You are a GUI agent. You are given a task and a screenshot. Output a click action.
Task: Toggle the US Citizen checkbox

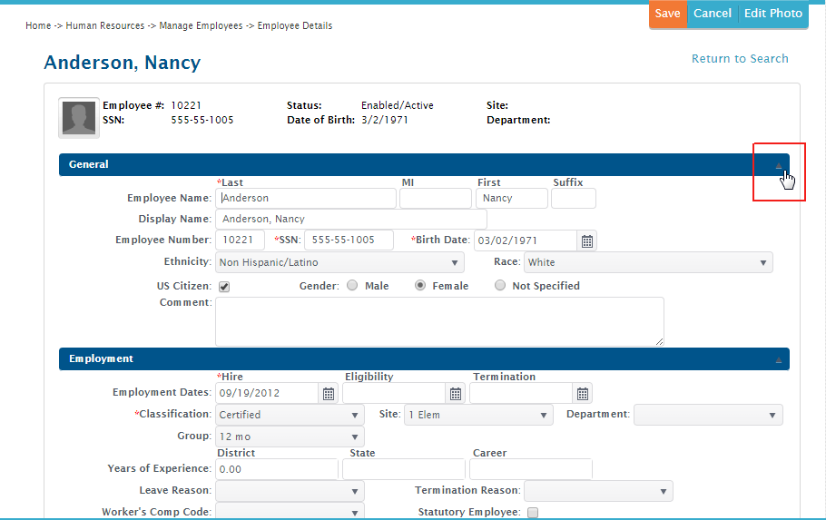click(x=224, y=286)
